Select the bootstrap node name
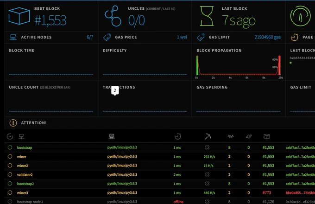315x204 pixels. (x=25, y=147)
